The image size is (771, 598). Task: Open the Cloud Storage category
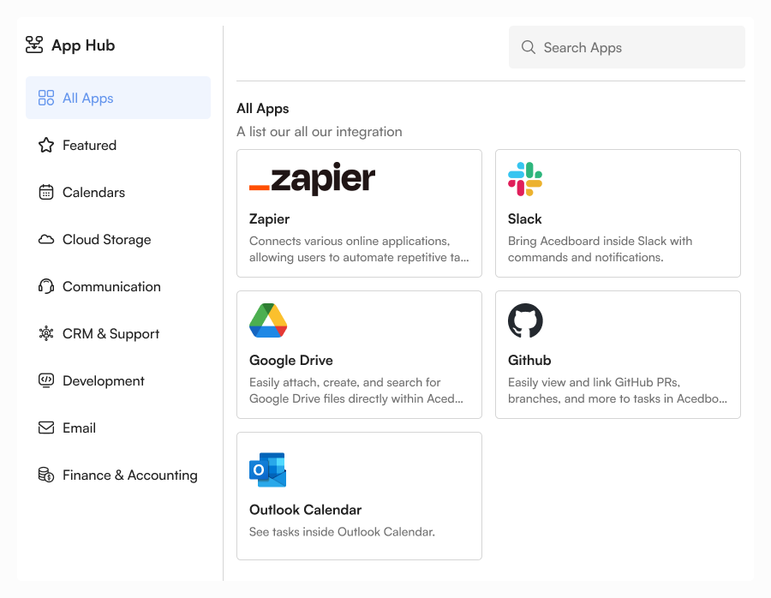(x=118, y=240)
